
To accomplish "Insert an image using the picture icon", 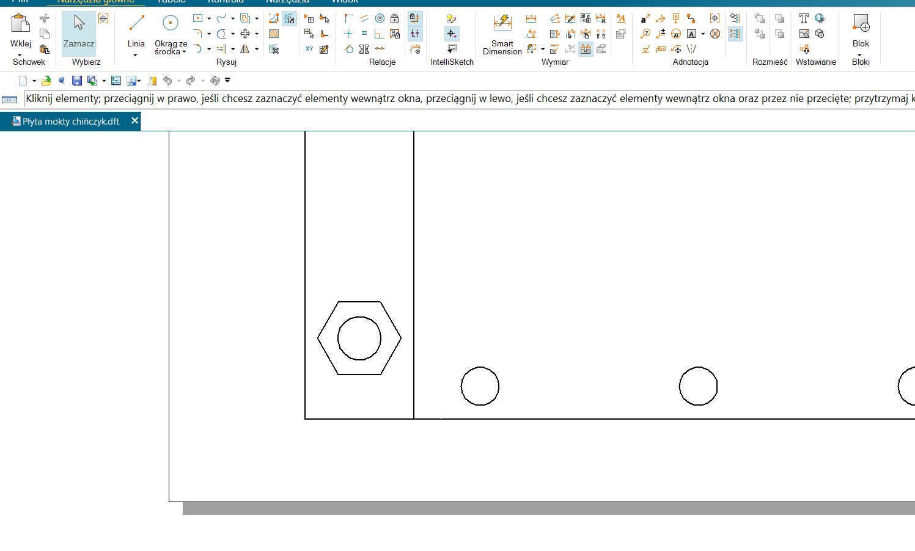I will coord(804,34).
